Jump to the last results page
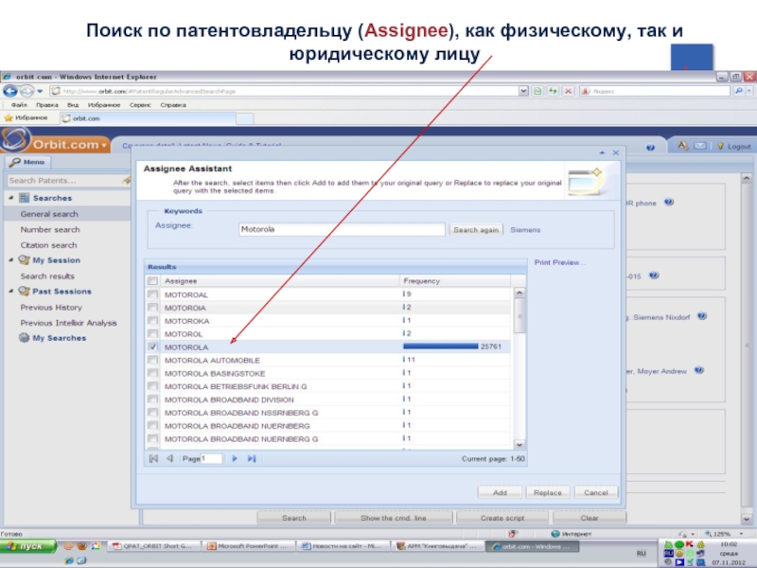Screen dimensions: 757x568 click(252, 458)
